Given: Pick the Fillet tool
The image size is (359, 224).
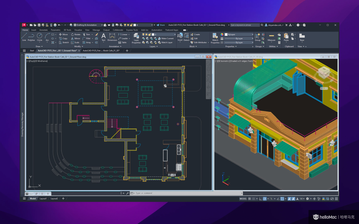Looking at the screenshot, I should pyautogui.click(x=87, y=38).
